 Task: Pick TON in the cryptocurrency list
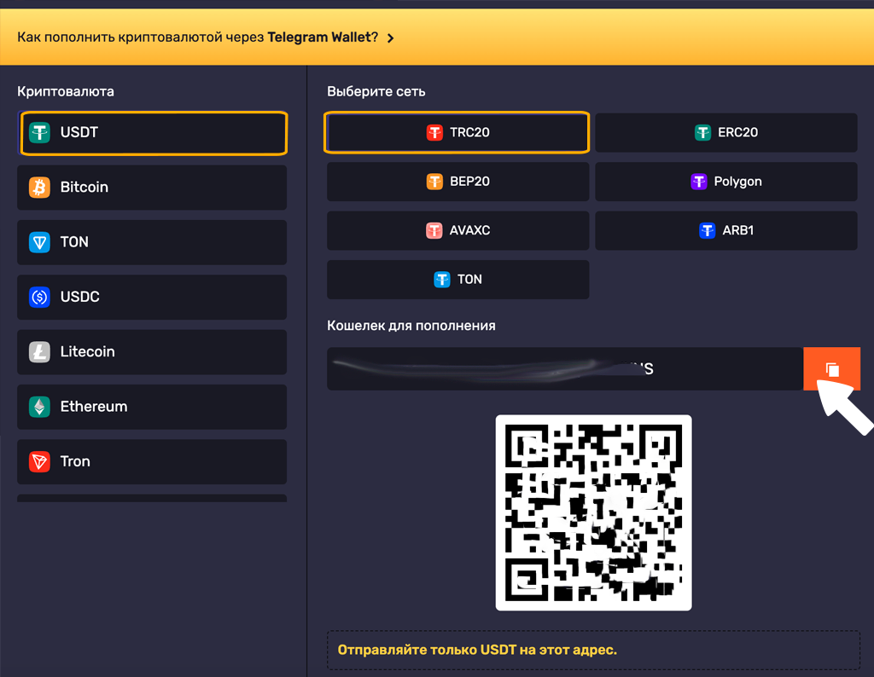coord(152,242)
